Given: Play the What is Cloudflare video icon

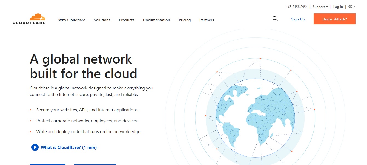Looking at the screenshot, I should (35, 148).
